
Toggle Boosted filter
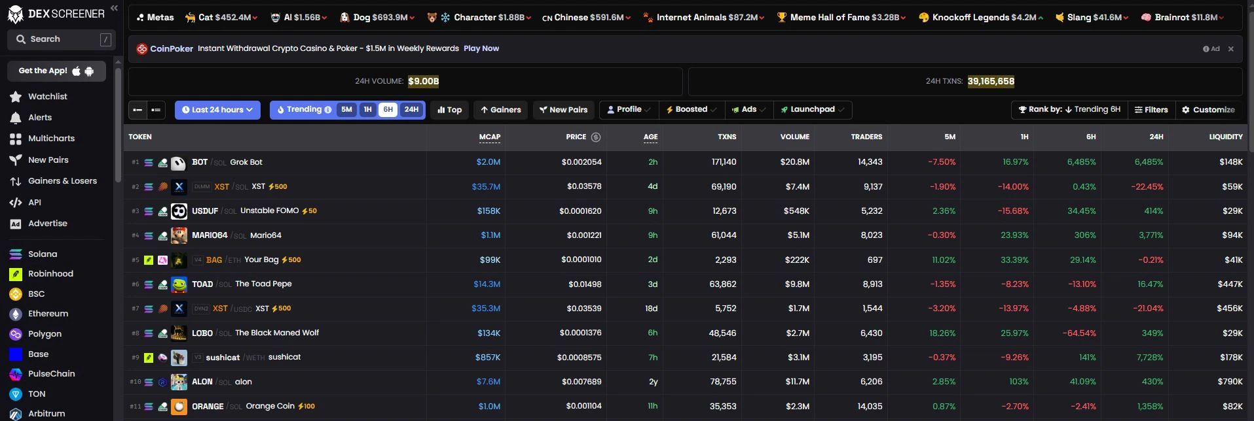tap(692, 110)
